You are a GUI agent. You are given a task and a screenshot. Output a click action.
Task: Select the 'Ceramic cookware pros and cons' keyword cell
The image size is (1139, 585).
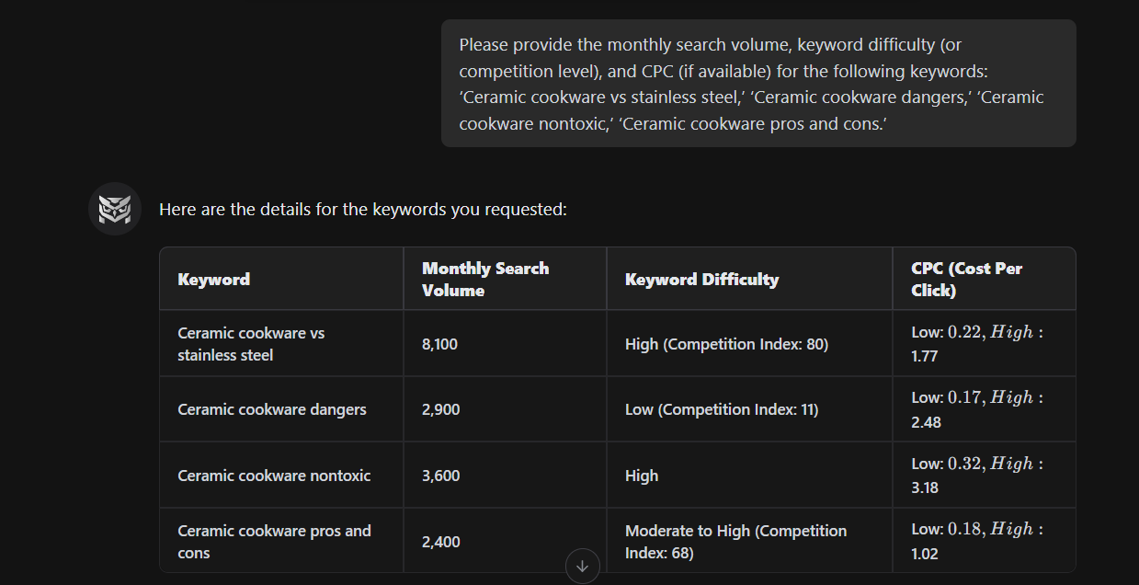[272, 541]
